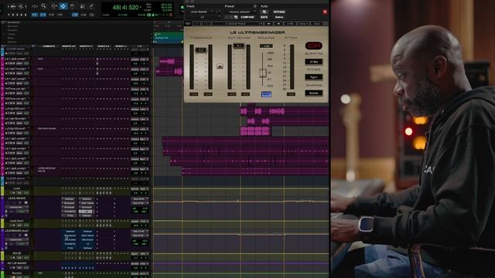The height and width of the screenshot is (278, 495).
Task: Click the SENDS A-E column header
Action: coord(104,46)
